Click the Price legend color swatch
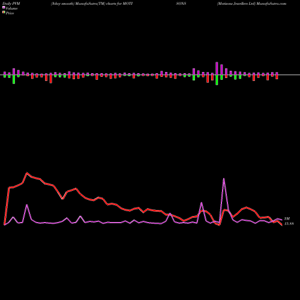 click(x=4, y=13)
